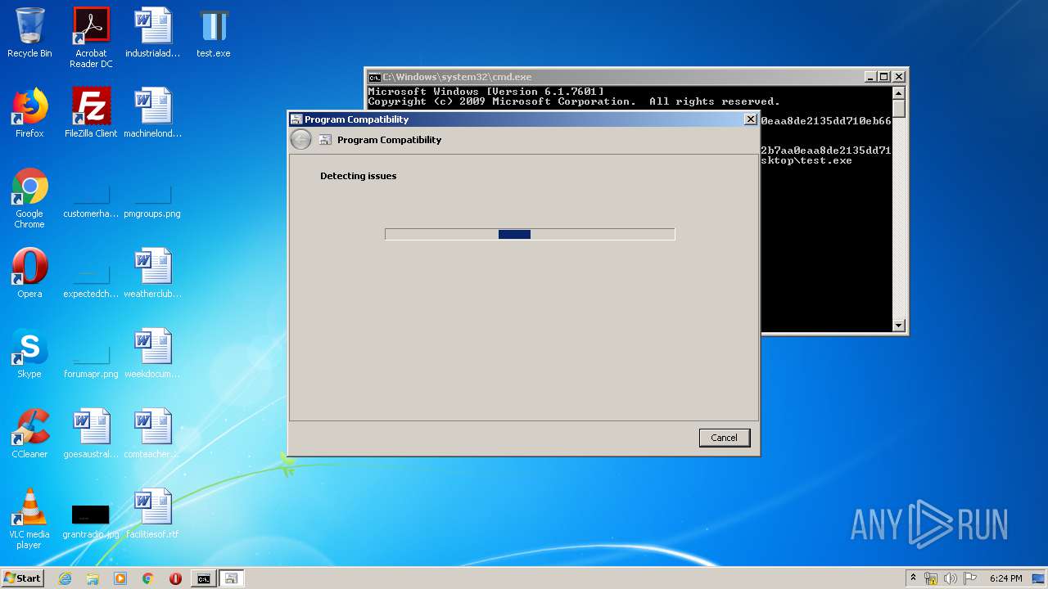
Task: Select the goesaustral Word document icon
Action: (x=91, y=434)
